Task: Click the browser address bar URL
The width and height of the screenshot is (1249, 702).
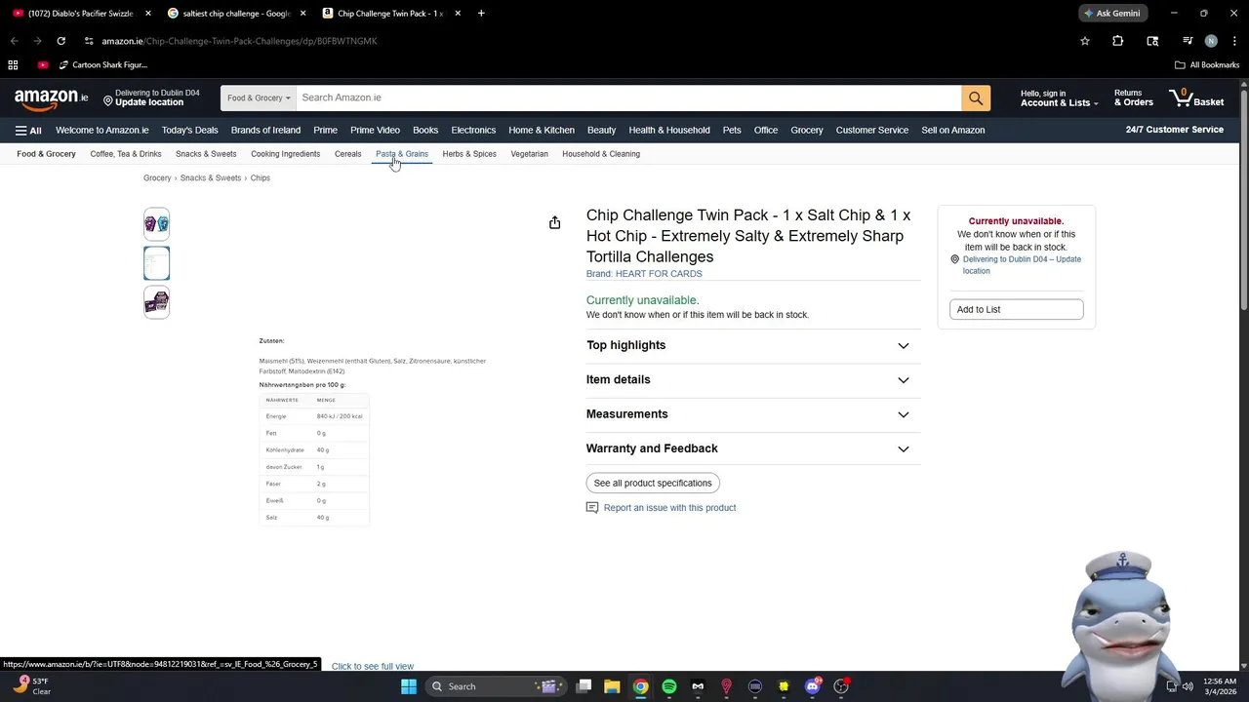Action: pos(239,41)
